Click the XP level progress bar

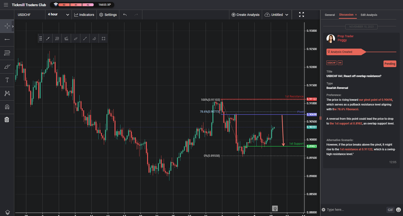click(x=76, y=5)
